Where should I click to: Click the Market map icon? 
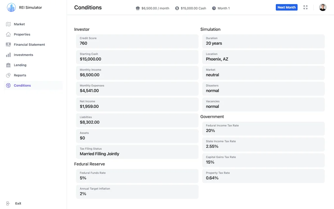(8, 24)
